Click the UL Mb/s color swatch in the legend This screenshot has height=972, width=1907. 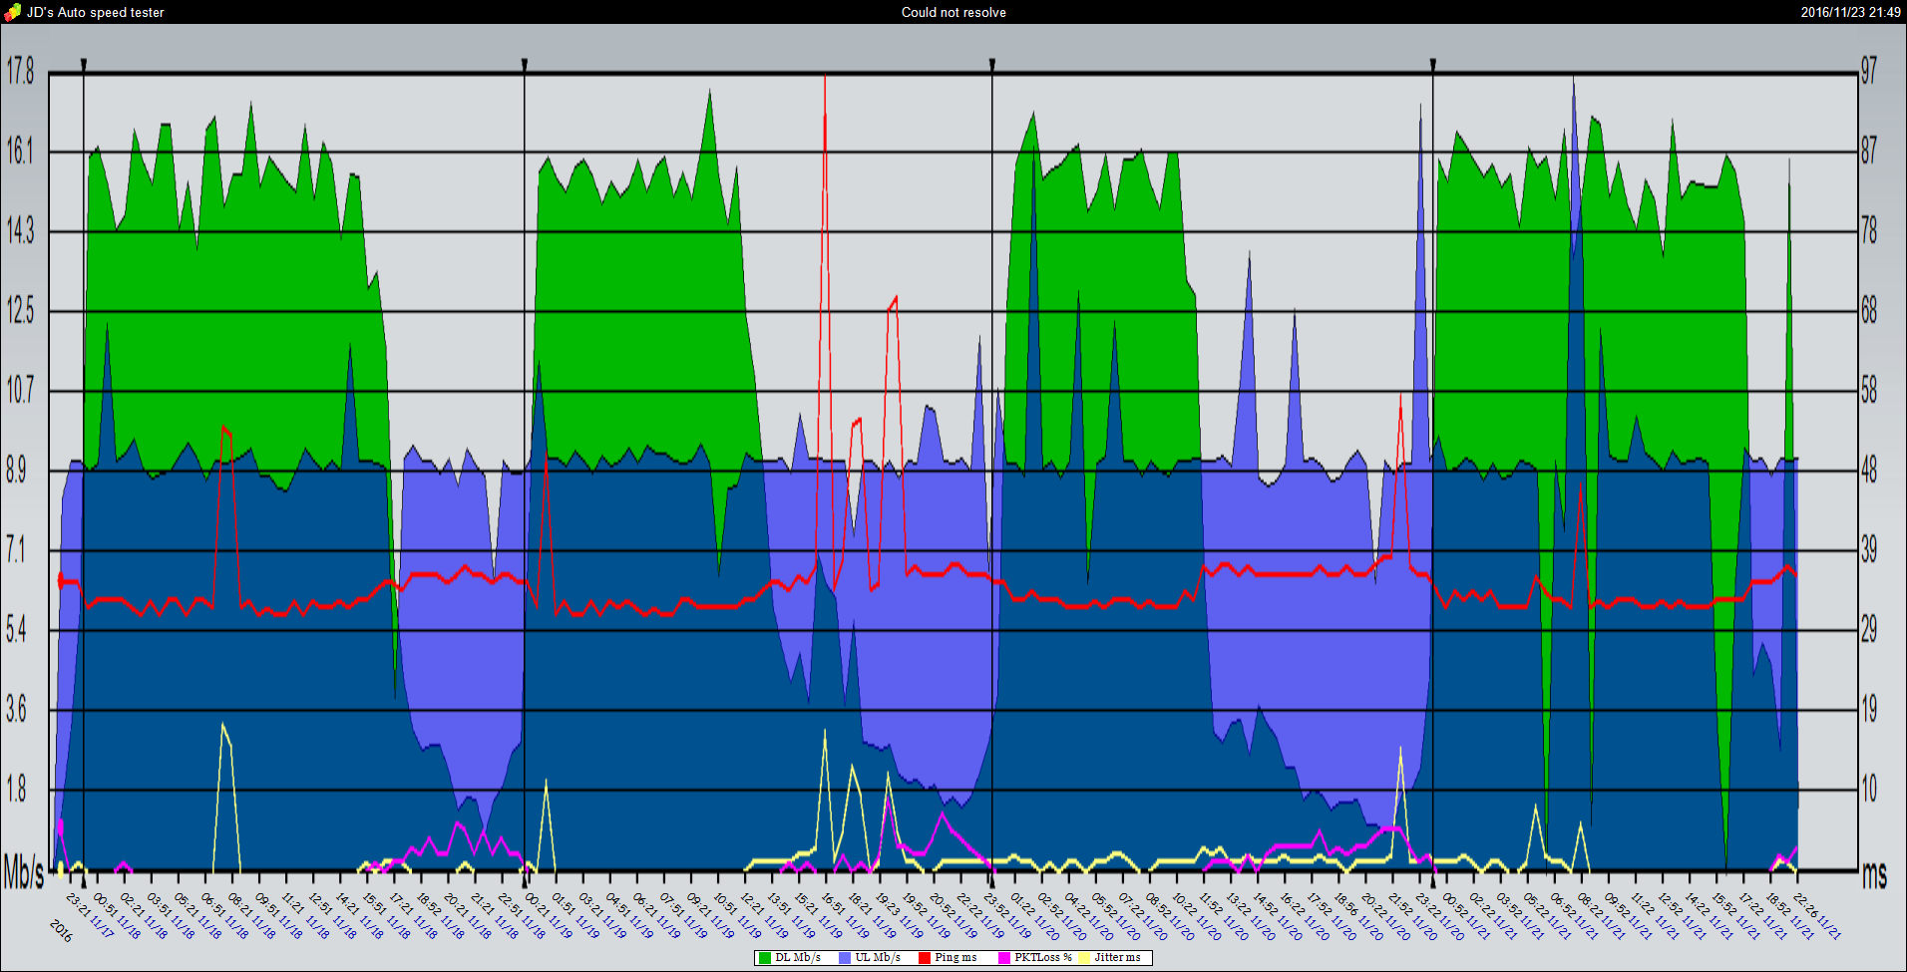tap(845, 957)
